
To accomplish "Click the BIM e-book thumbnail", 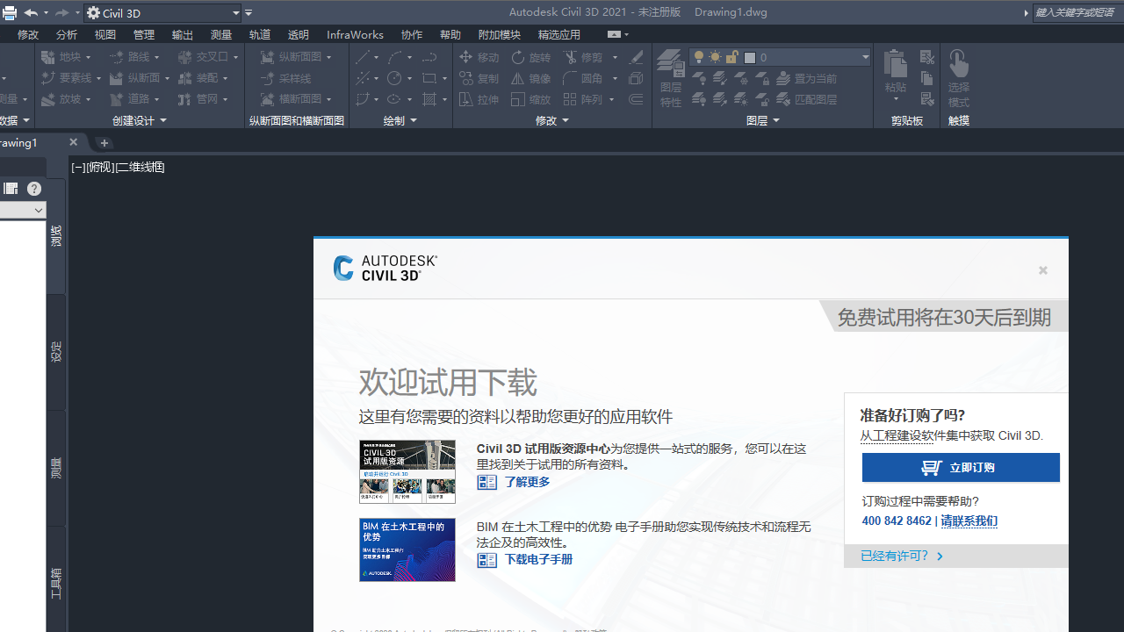I will (407, 549).
